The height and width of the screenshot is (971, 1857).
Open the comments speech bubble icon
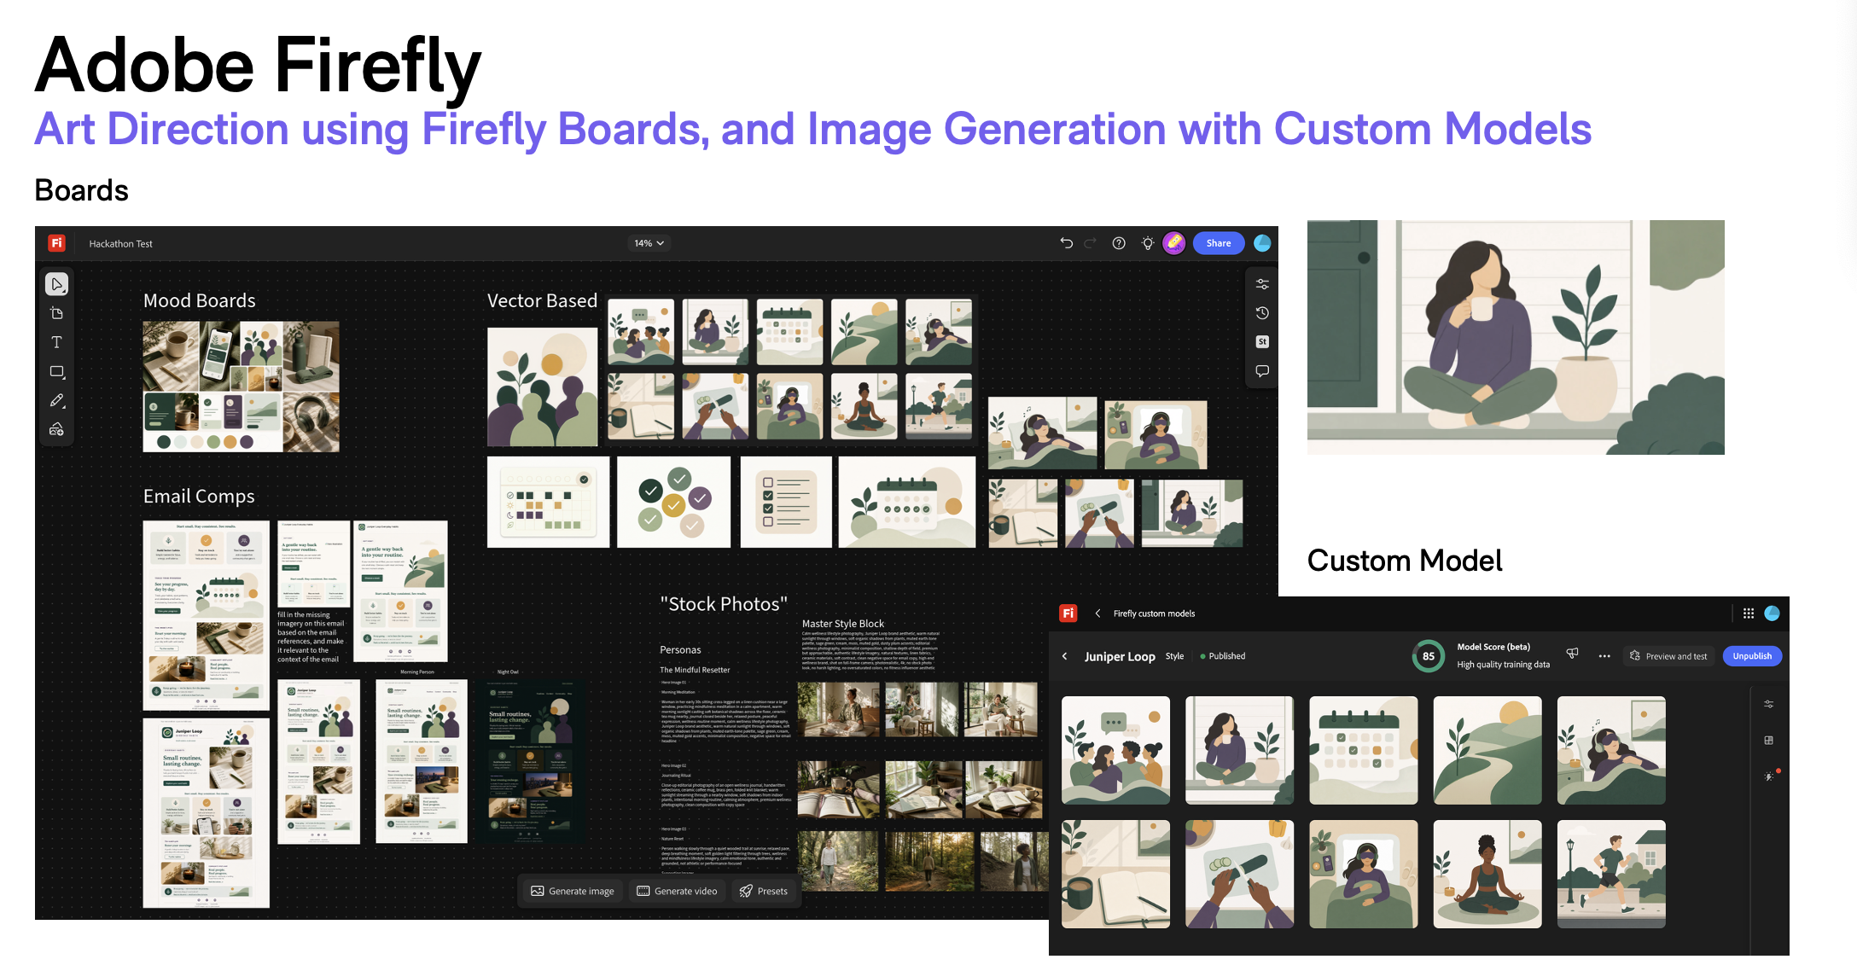1262,371
